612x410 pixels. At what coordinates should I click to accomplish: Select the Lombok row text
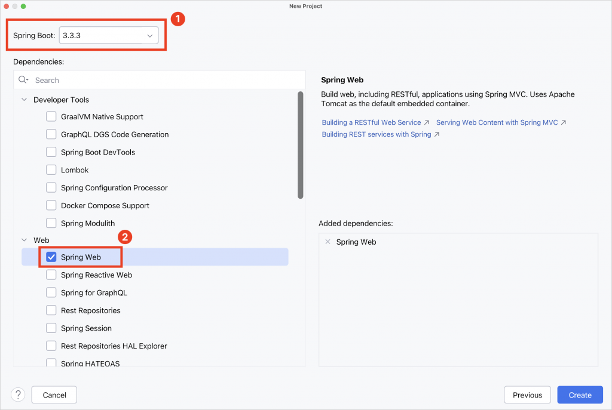tap(75, 170)
